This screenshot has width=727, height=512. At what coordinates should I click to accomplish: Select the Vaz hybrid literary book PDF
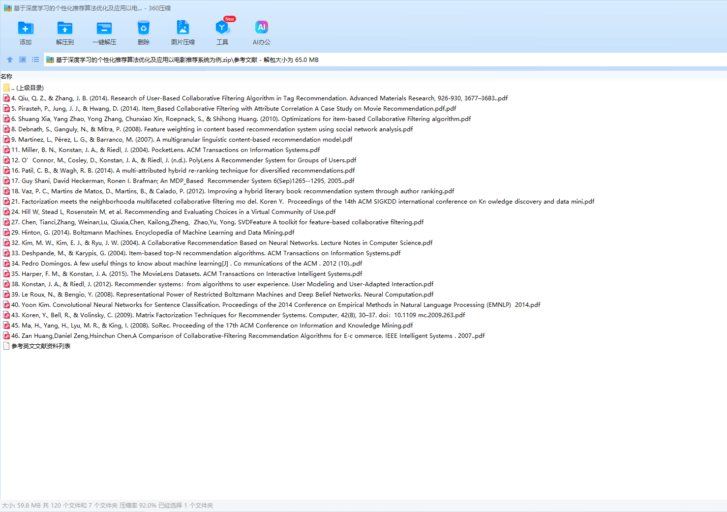coord(233,191)
